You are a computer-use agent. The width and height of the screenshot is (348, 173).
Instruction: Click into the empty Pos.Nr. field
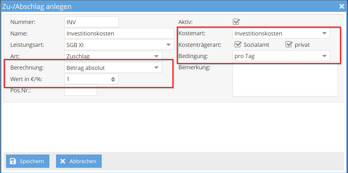pos(81,90)
